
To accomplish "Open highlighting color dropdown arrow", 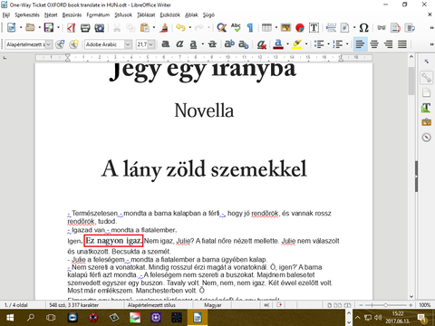I will point(306,44).
